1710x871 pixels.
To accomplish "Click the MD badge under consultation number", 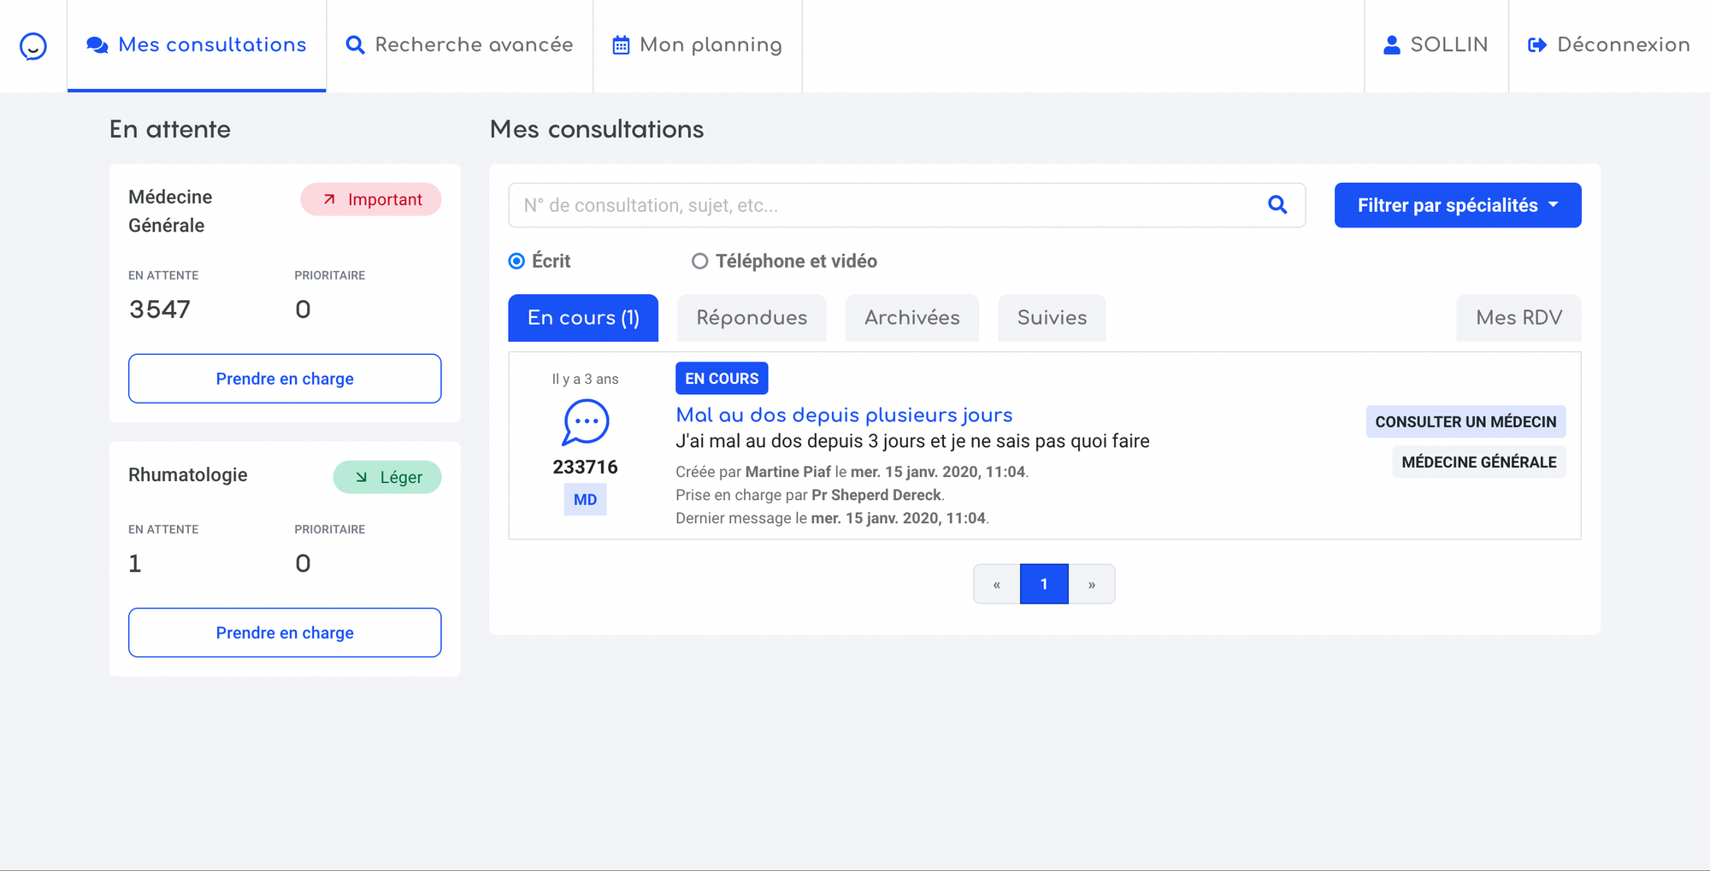I will coord(585,500).
